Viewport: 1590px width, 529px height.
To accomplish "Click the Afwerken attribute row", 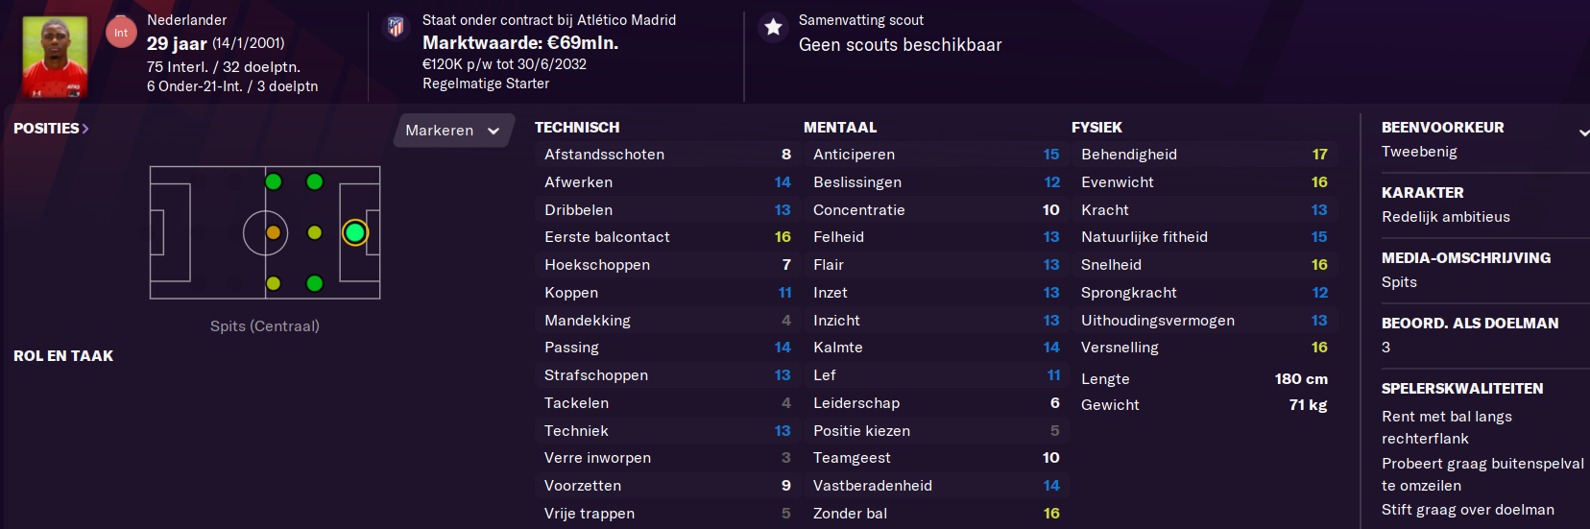I will pos(667,182).
